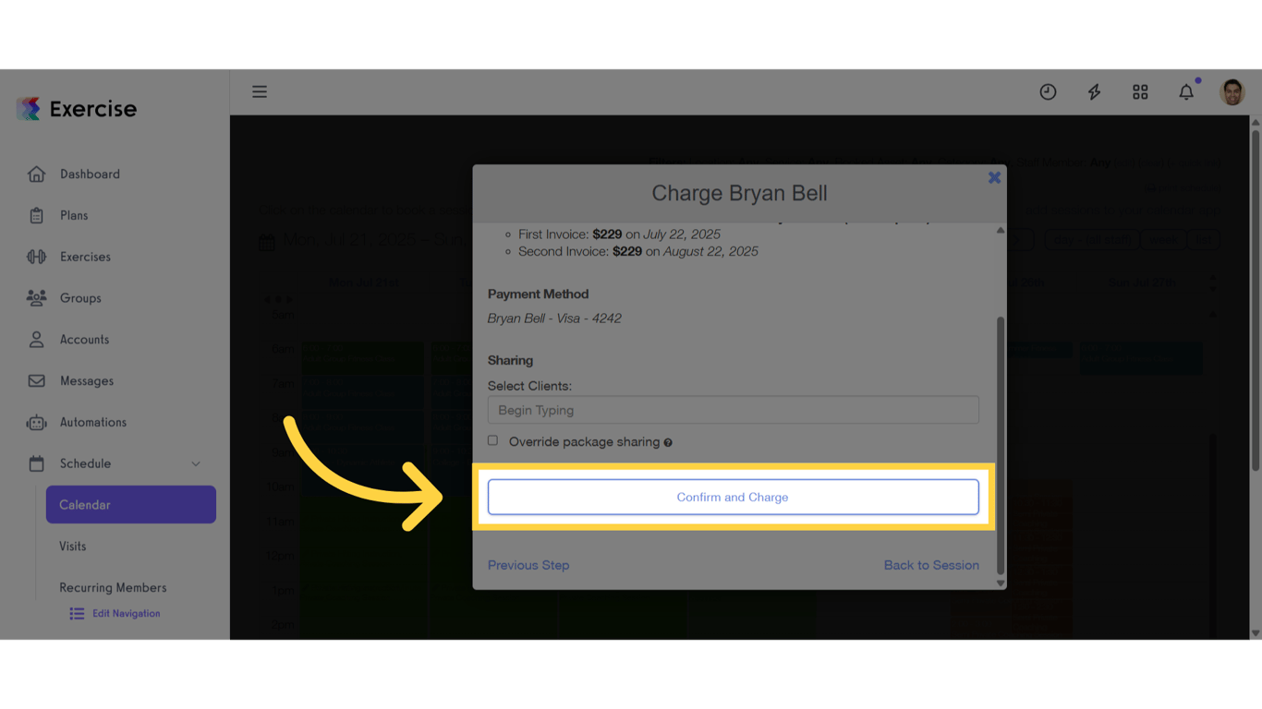Open the Calendar page
Screen dimensions: 1262x709
click(86, 505)
